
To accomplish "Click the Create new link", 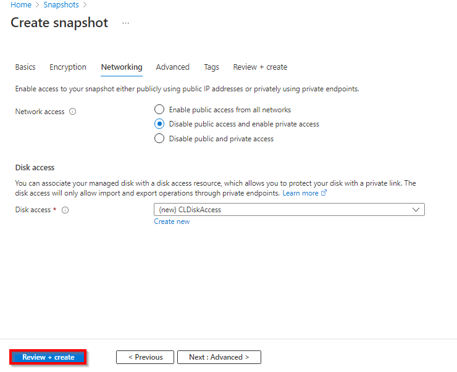I will 172,221.
